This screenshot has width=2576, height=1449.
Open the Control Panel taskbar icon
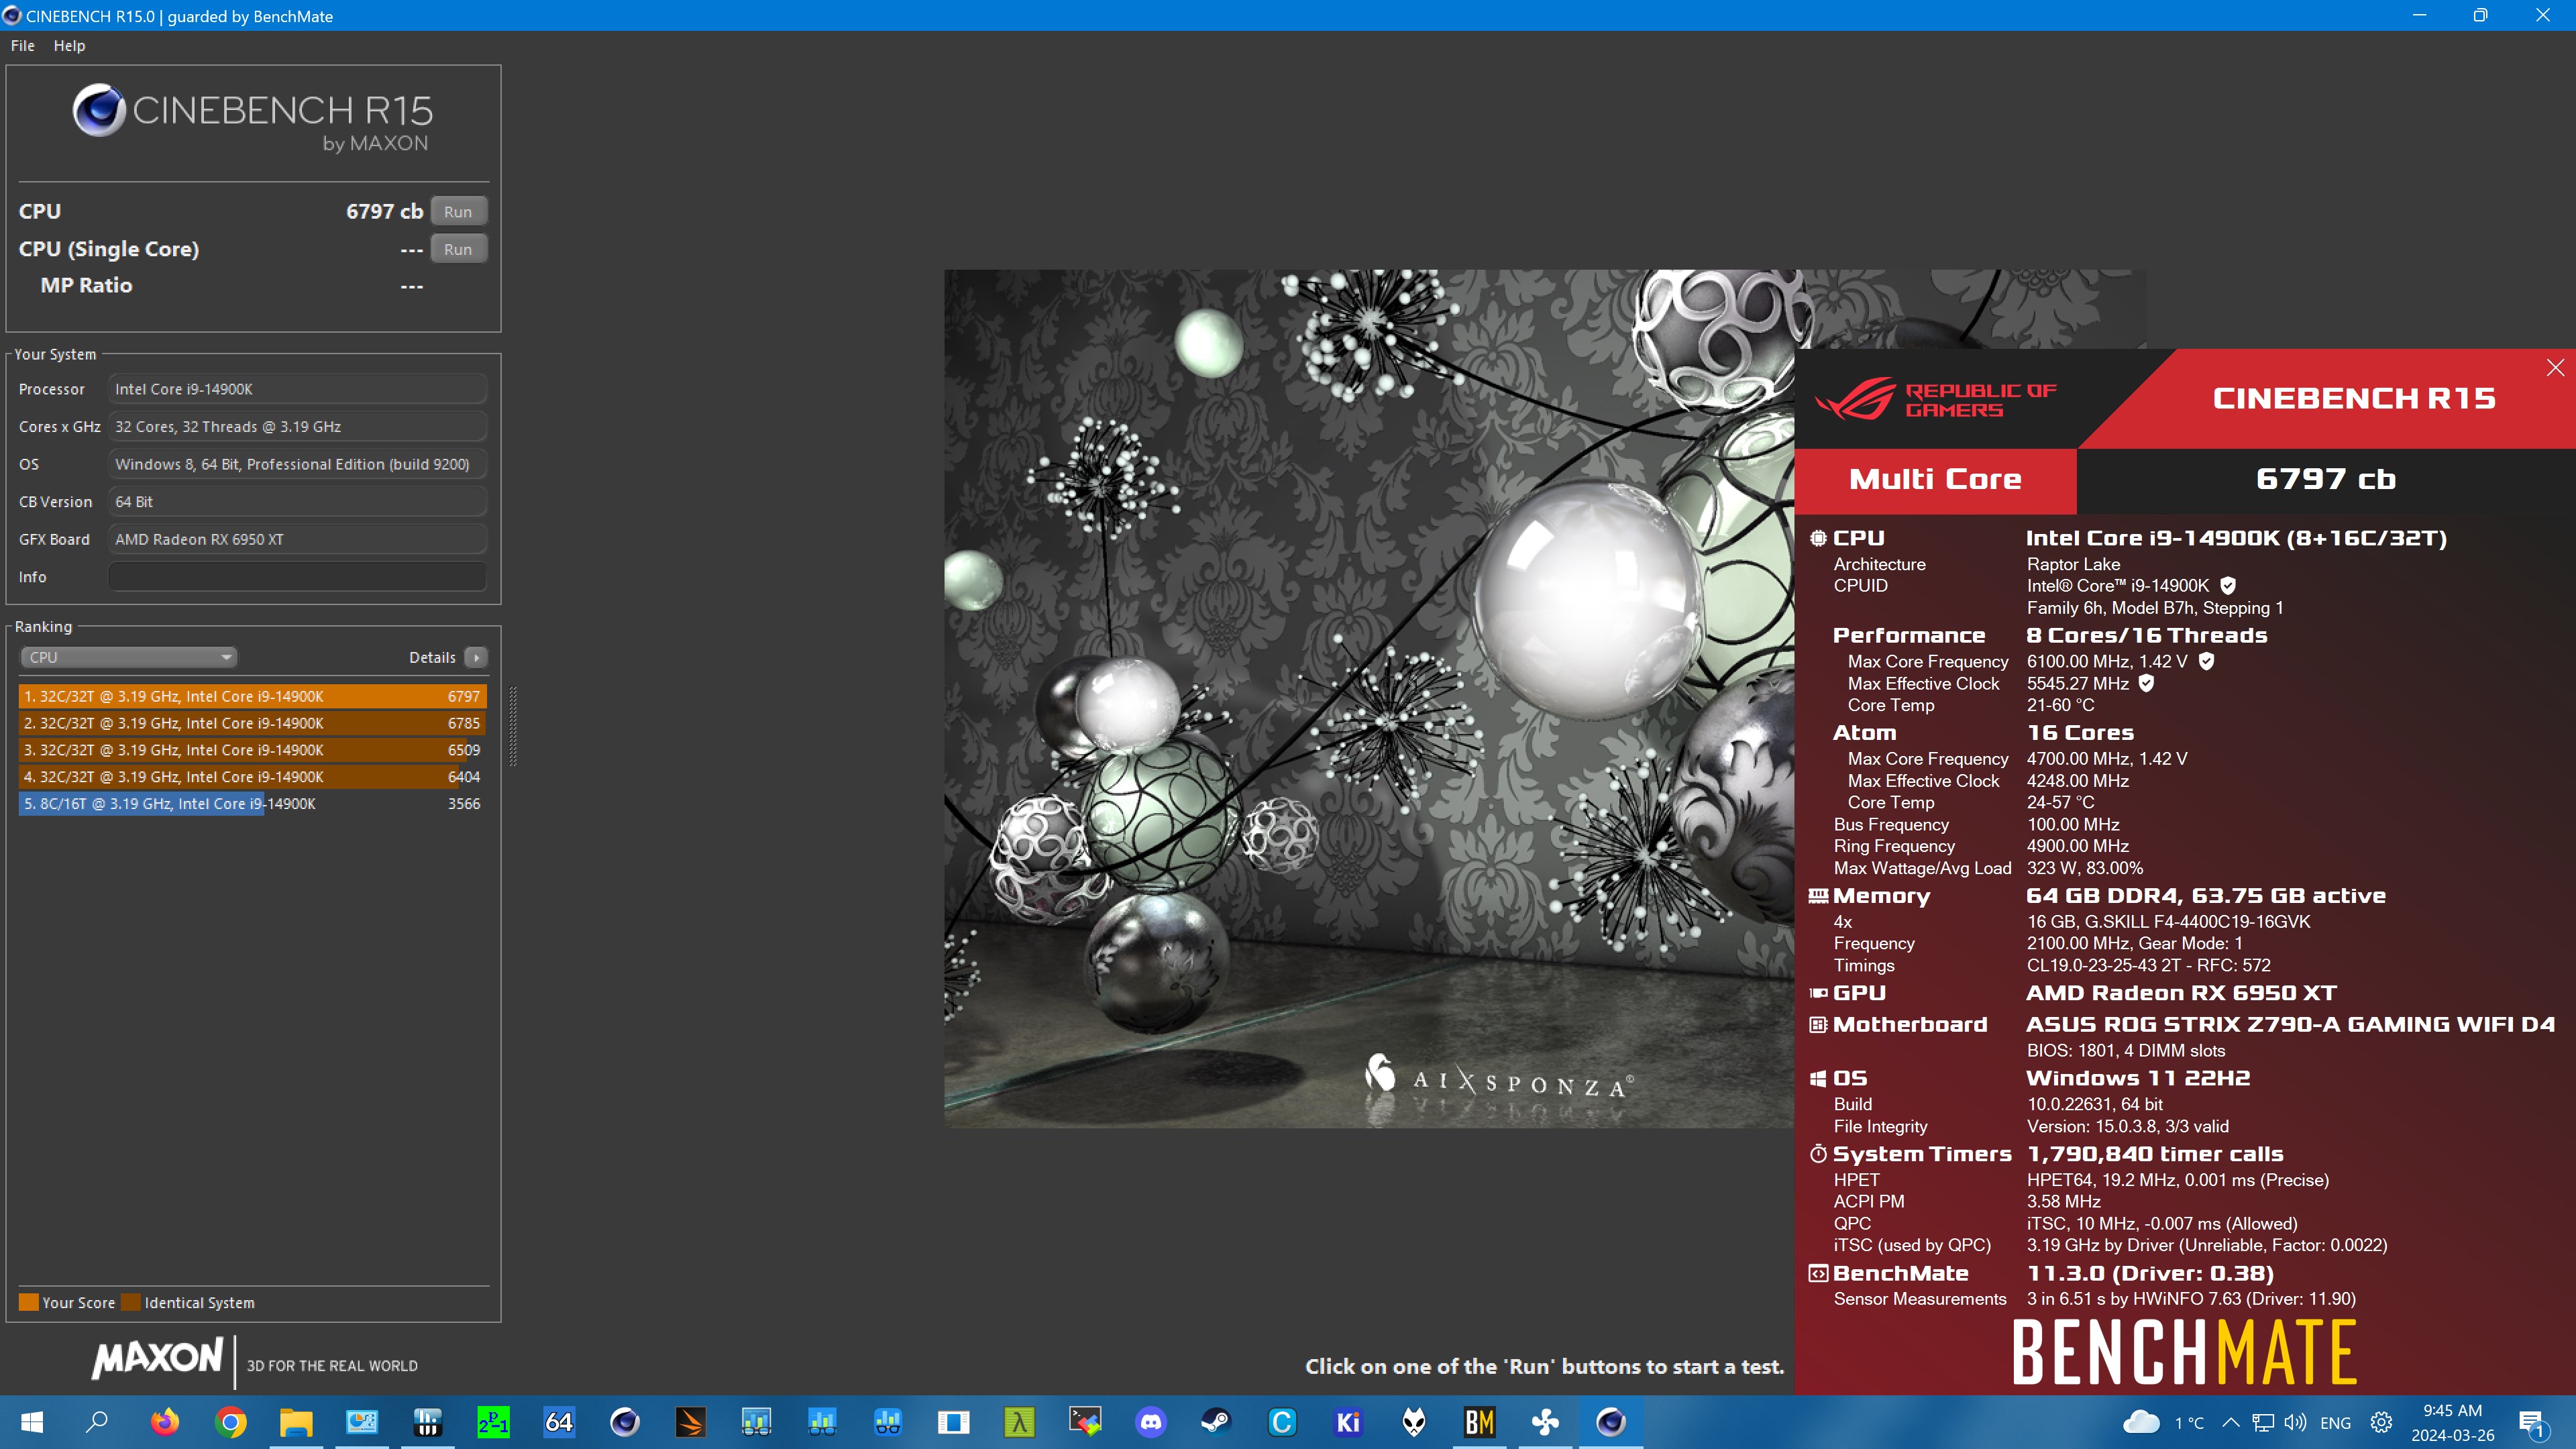(362, 1422)
